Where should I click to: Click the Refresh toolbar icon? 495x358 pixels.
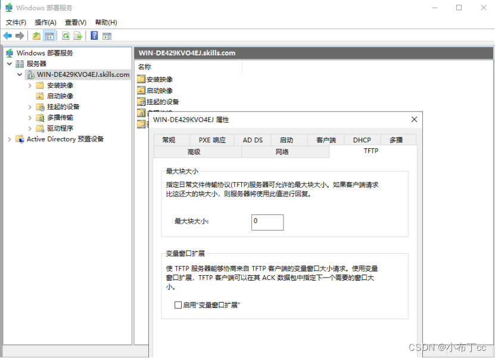(66, 36)
